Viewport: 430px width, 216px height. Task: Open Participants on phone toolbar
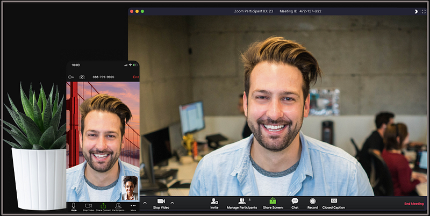(118, 207)
